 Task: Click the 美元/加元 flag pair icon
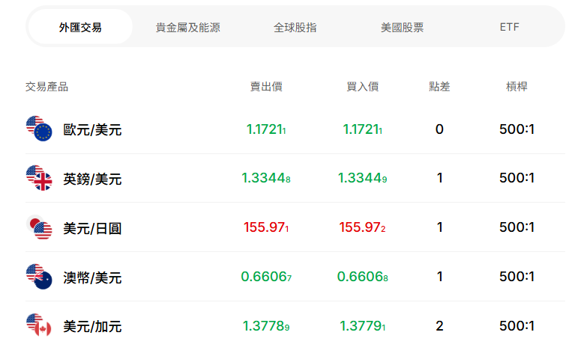(39, 325)
